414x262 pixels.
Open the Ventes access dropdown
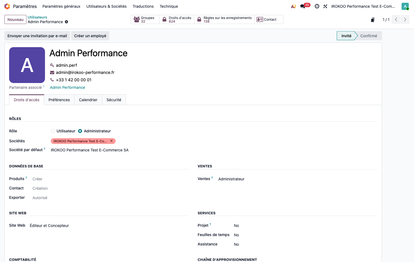pos(298,179)
